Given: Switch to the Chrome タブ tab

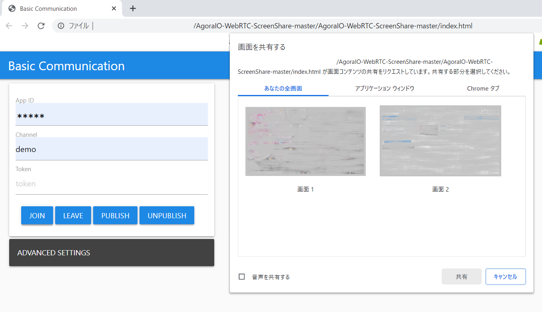Looking at the screenshot, I should pos(483,88).
